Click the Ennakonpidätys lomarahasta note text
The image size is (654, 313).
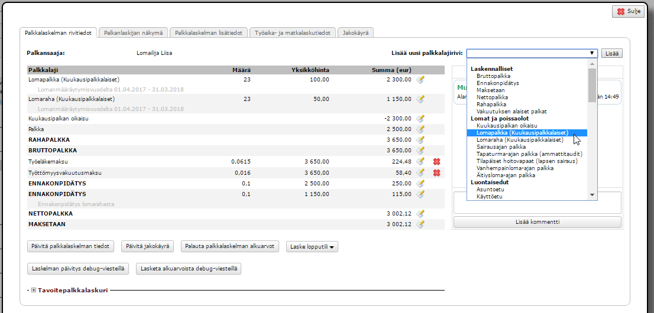pyautogui.click(x=76, y=204)
